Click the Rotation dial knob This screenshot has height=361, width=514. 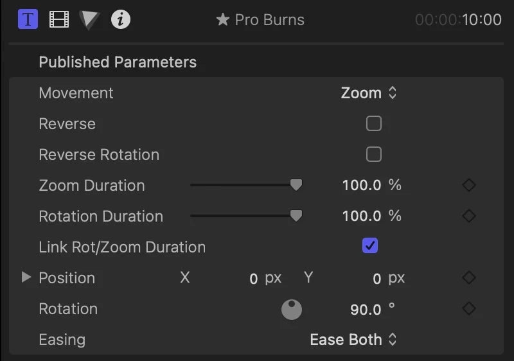[x=292, y=310]
